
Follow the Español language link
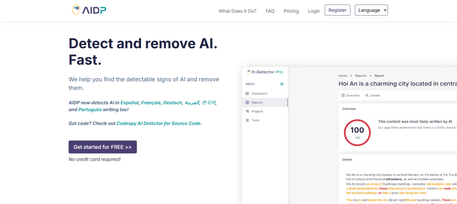(x=130, y=102)
